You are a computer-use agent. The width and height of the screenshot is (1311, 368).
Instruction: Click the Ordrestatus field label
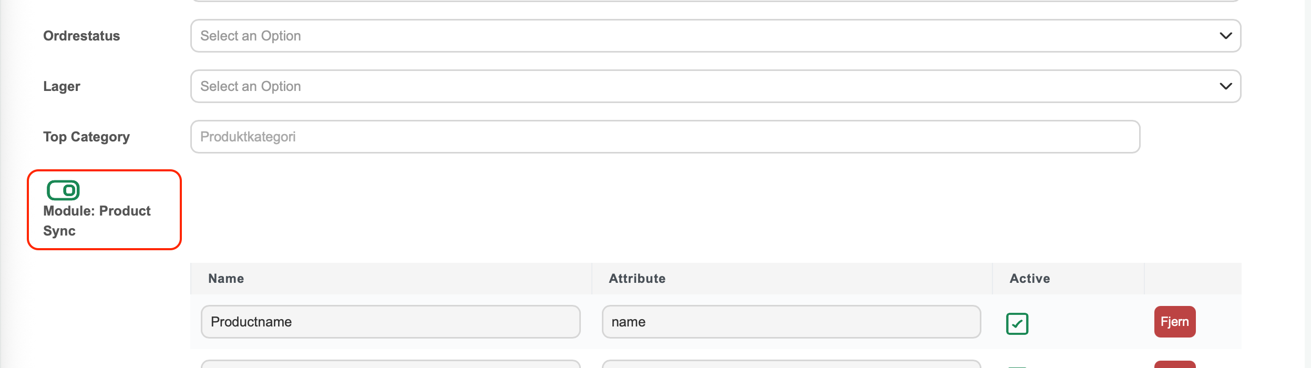[x=81, y=36]
